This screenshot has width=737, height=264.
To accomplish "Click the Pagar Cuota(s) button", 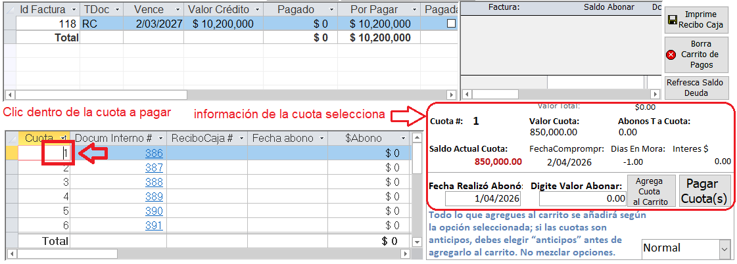I will pyautogui.click(x=704, y=191).
